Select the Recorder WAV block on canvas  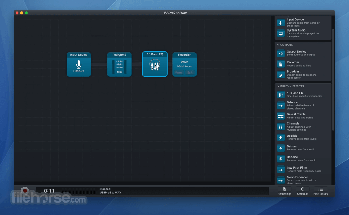pos(184,64)
